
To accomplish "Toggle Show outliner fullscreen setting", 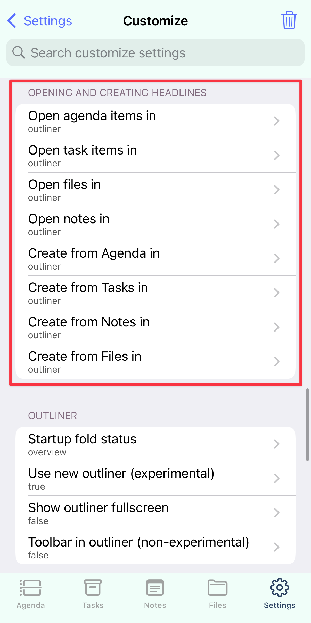I will (155, 513).
